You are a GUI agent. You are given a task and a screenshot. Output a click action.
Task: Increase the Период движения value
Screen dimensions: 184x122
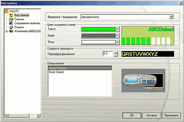tap(116, 52)
